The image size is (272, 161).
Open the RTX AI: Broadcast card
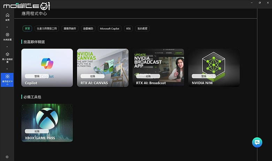(158, 67)
